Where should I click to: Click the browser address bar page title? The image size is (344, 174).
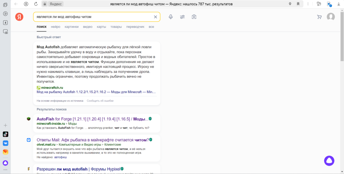point(171,4)
